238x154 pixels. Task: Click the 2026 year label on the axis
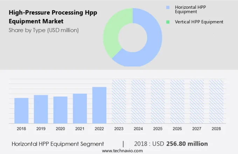(x=177, y=129)
